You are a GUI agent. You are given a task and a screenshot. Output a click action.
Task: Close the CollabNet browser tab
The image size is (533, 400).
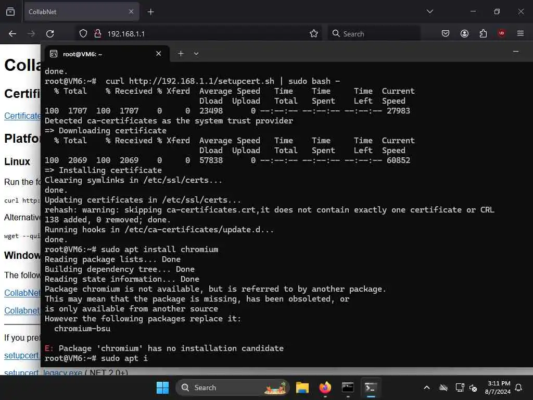coord(131,12)
